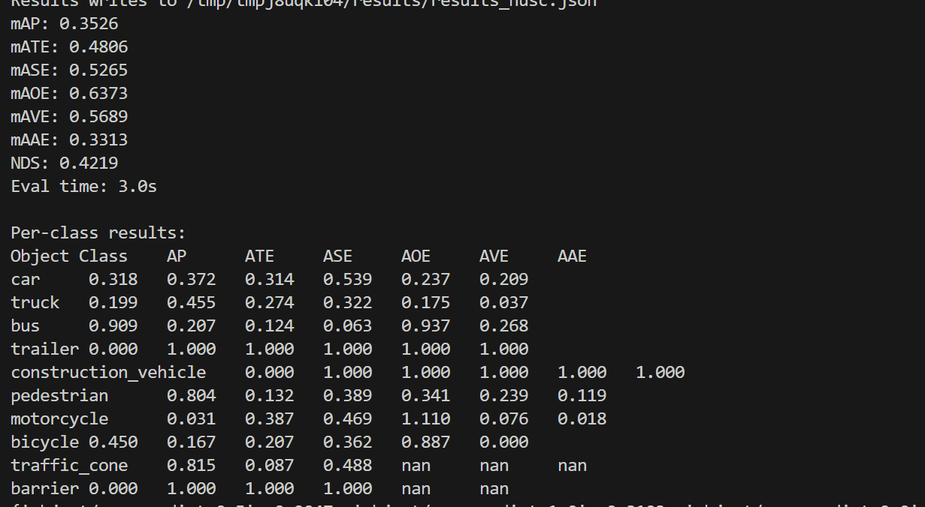Screen dimensions: 925x507
Task: Select a nan value in traffic_cone row
Action: (x=416, y=465)
